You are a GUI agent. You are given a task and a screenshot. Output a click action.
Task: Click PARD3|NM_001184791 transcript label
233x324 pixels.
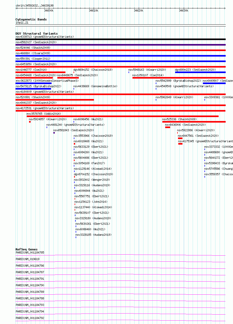click(30, 279)
